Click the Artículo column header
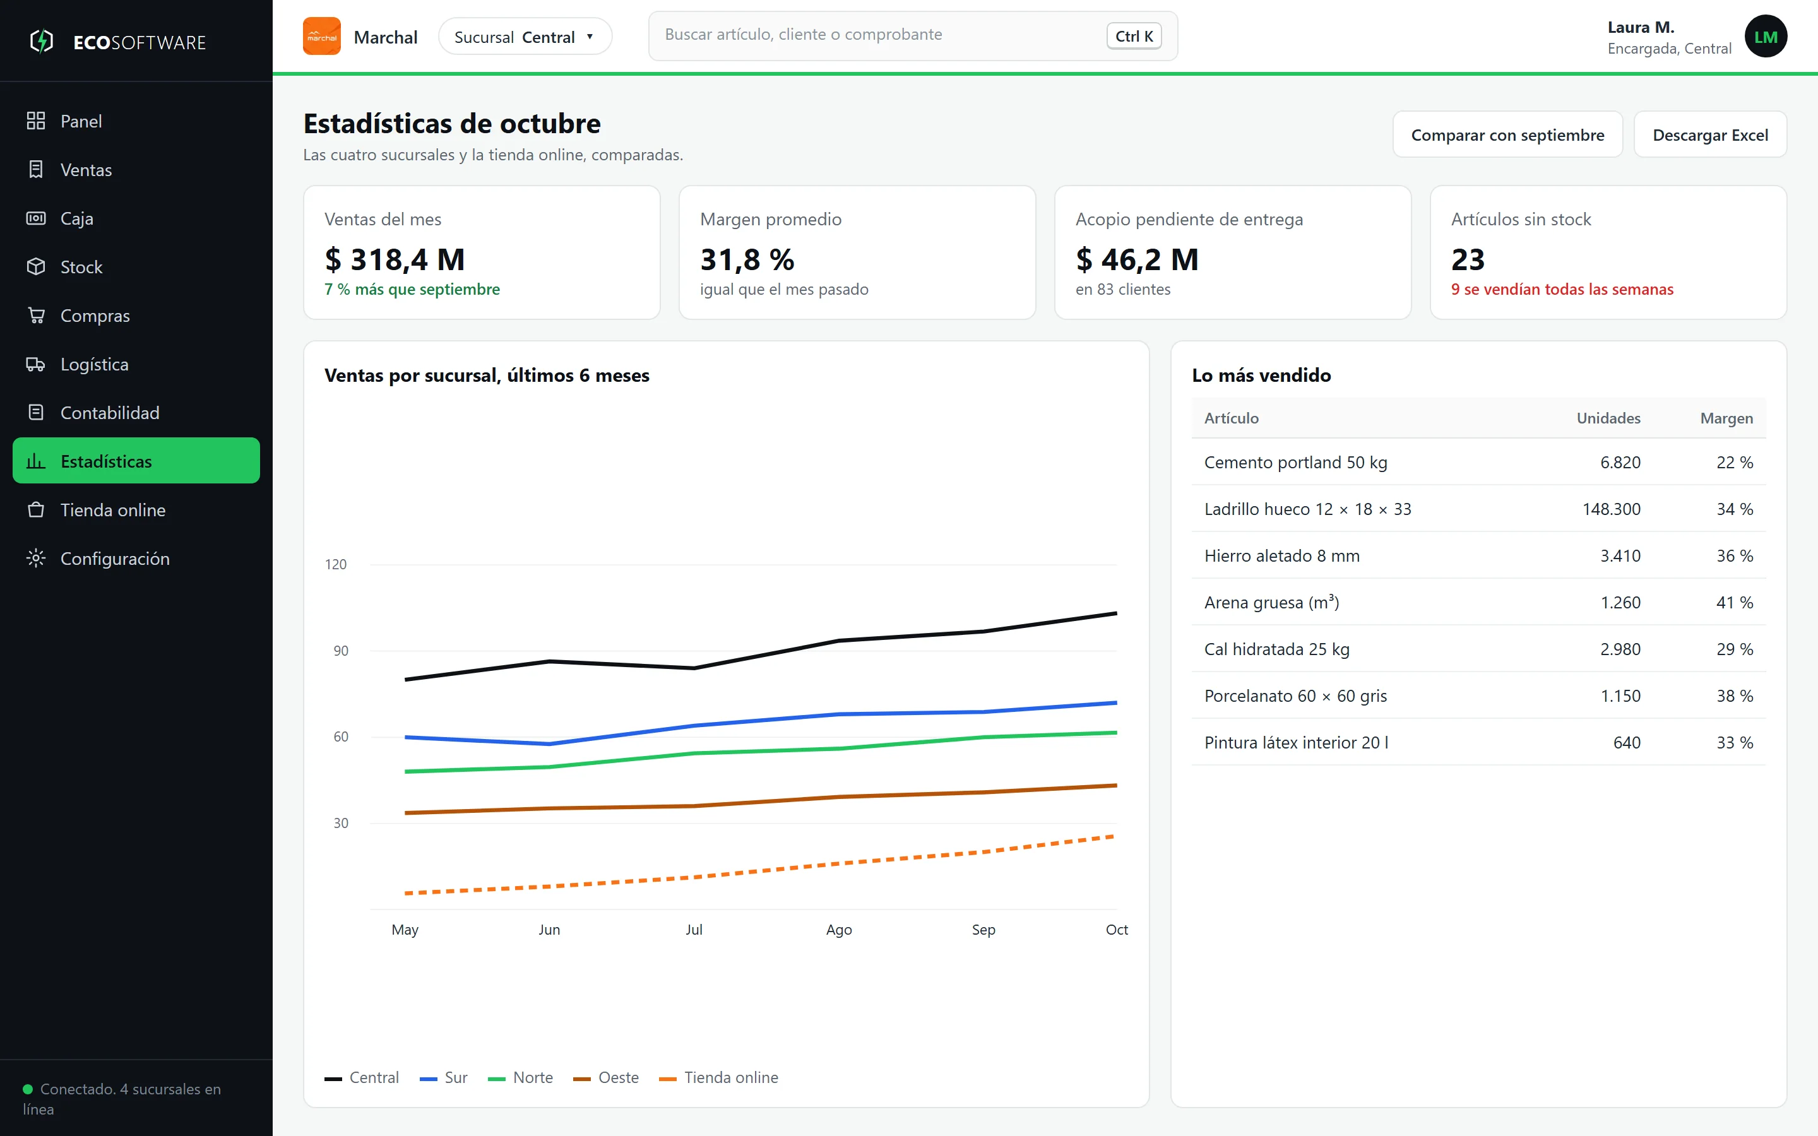Viewport: 1818px width, 1136px height. [x=1232, y=418]
